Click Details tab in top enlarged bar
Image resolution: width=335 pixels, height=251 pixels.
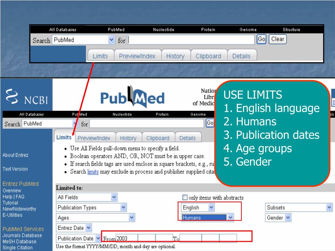pyautogui.click(x=241, y=56)
